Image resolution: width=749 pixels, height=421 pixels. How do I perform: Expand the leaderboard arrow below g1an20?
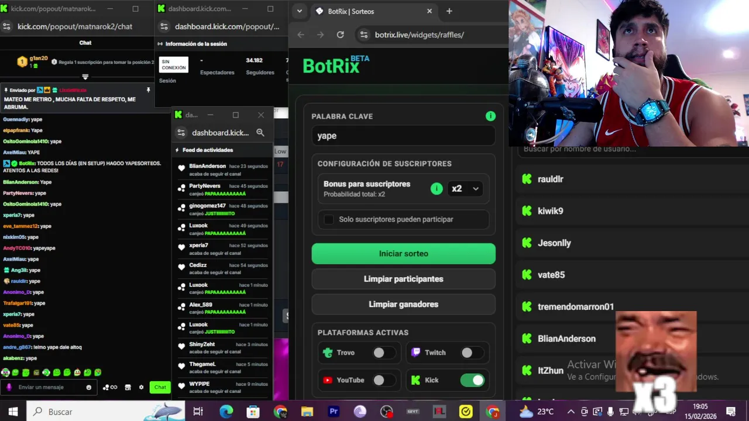[x=85, y=77]
